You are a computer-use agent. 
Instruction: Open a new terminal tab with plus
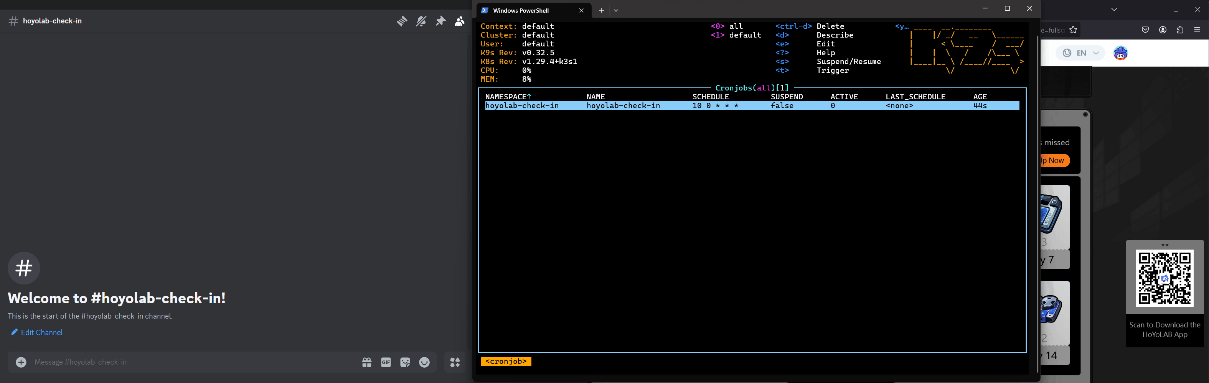601,10
